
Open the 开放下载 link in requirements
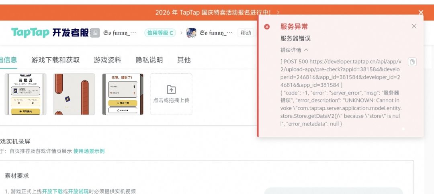click(52, 191)
